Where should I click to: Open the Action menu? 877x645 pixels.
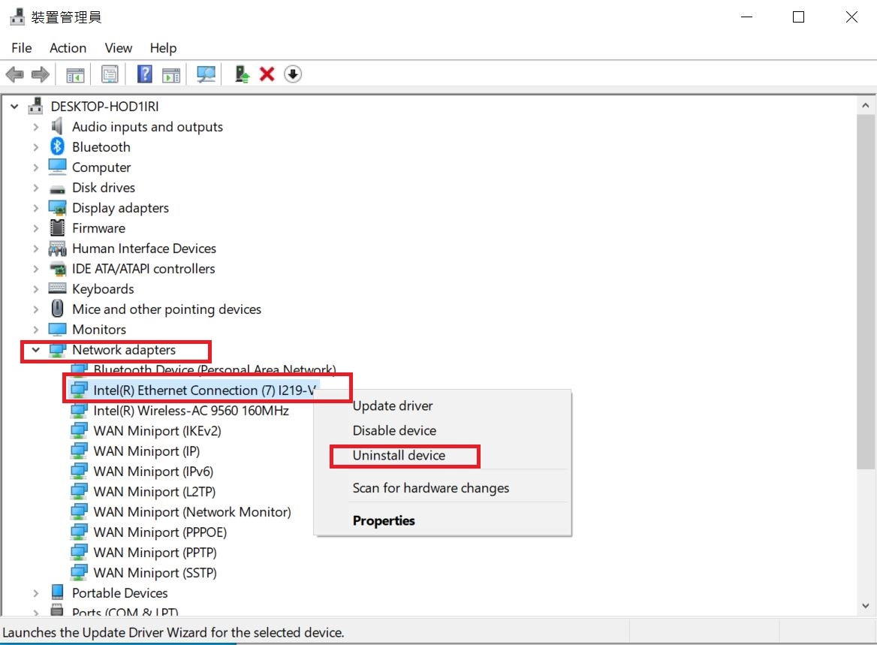pos(68,48)
